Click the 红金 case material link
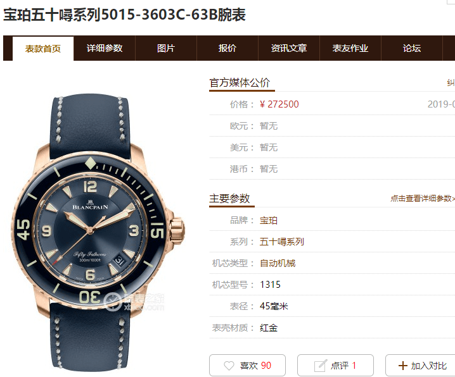The image size is (455, 377). (269, 328)
